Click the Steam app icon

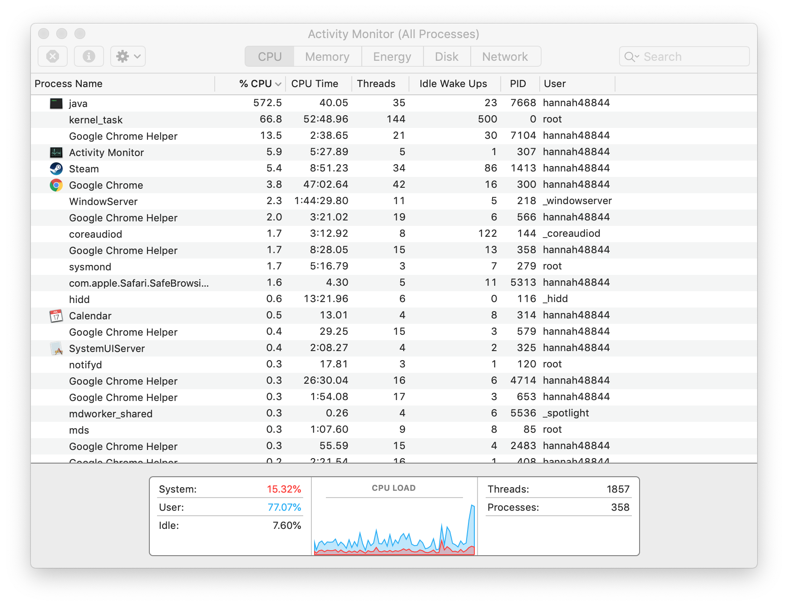56,169
